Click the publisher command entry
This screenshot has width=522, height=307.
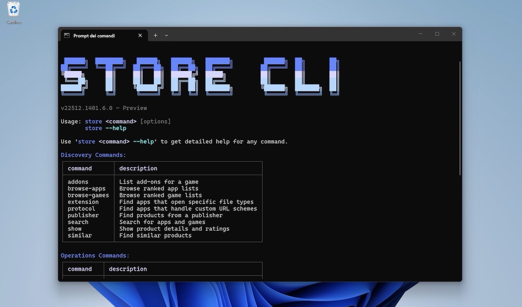point(83,215)
